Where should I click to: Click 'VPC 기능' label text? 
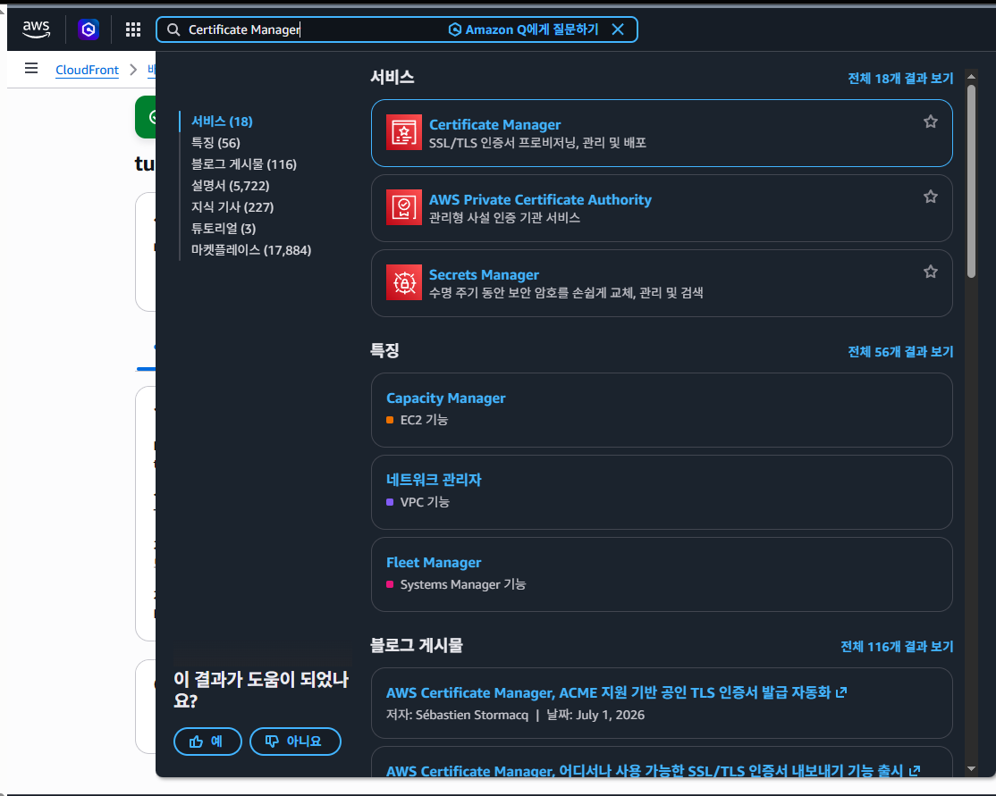point(425,502)
